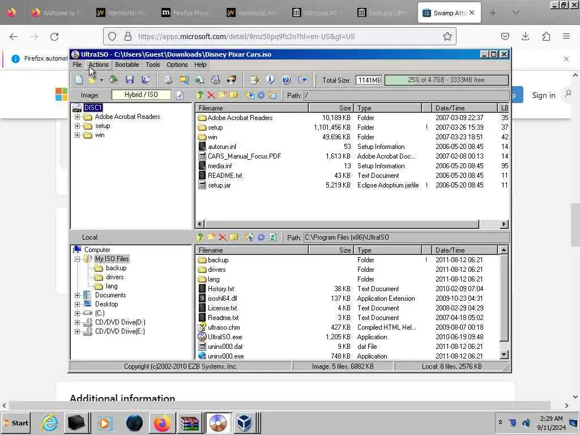The height and width of the screenshot is (435, 580).
Task: Select CD/DVD Drive(E:) in local tree
Action: tap(120, 331)
